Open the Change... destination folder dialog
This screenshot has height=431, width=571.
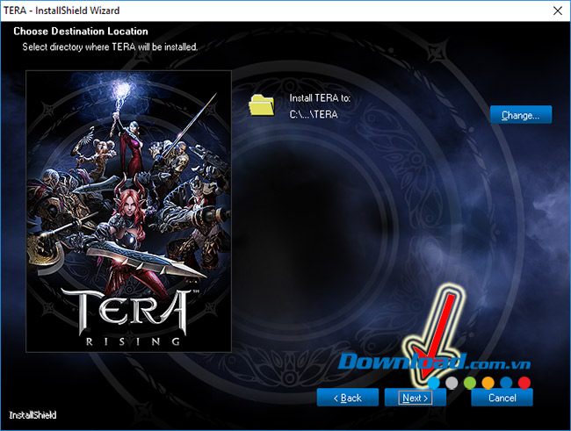(520, 115)
